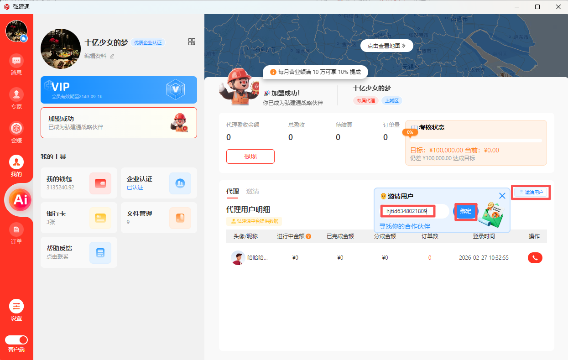Open the 我的钱包 wallet card
The width and height of the screenshot is (568, 360).
tap(78, 183)
